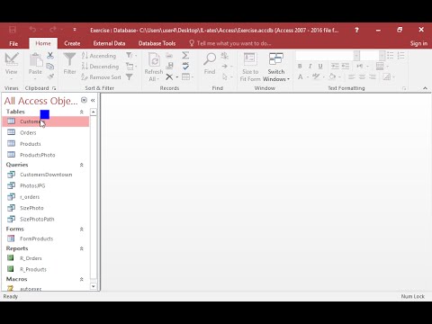Screen dimensions: 432x324
Task: Switch to the Create tab
Action: [72, 43]
